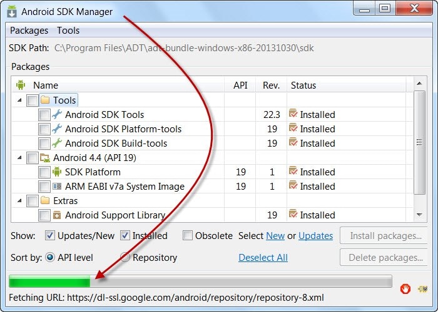Select the SDK Platform row name
The height and width of the screenshot is (312, 438).
click(x=93, y=172)
